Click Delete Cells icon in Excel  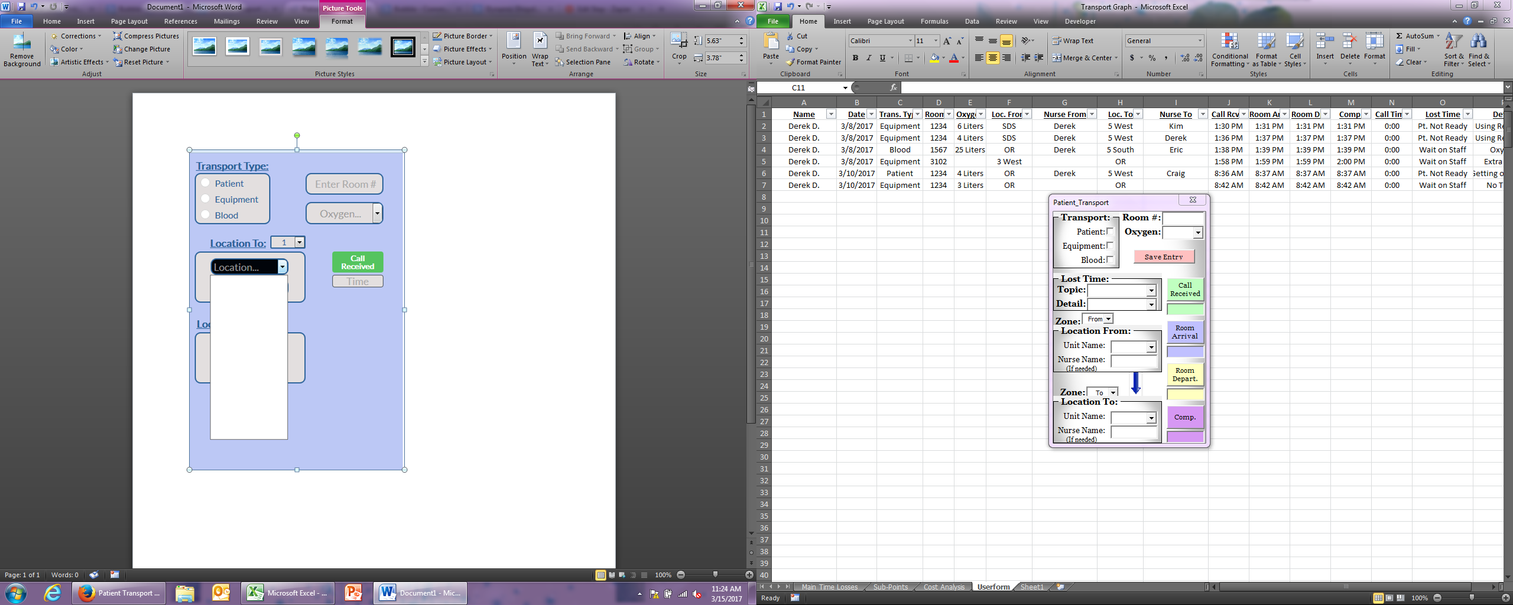coord(1350,41)
